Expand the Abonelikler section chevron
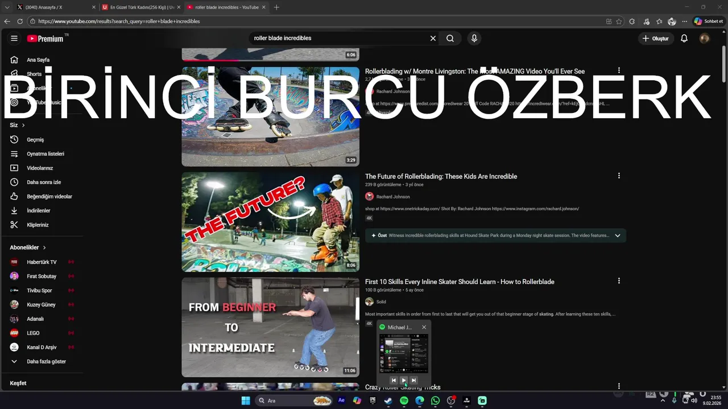The image size is (728, 409). (44, 248)
